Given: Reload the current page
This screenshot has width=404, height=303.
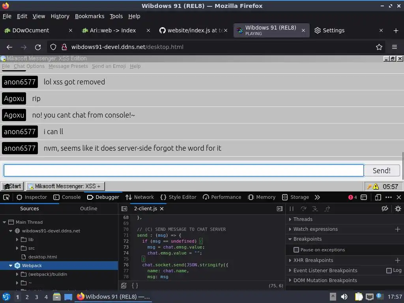Looking at the screenshot, I should click(38, 47).
